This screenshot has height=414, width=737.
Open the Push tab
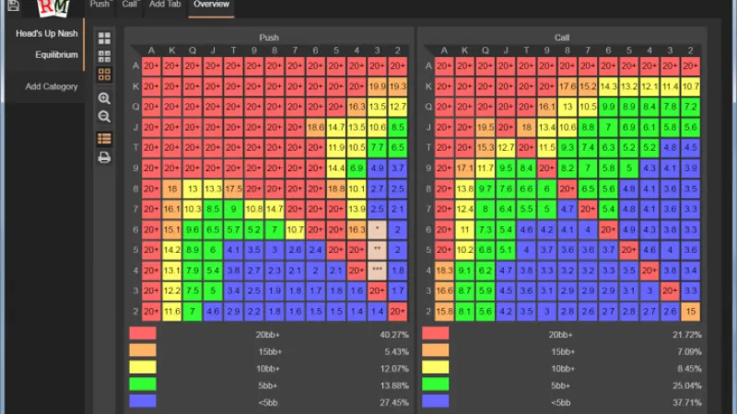click(99, 5)
